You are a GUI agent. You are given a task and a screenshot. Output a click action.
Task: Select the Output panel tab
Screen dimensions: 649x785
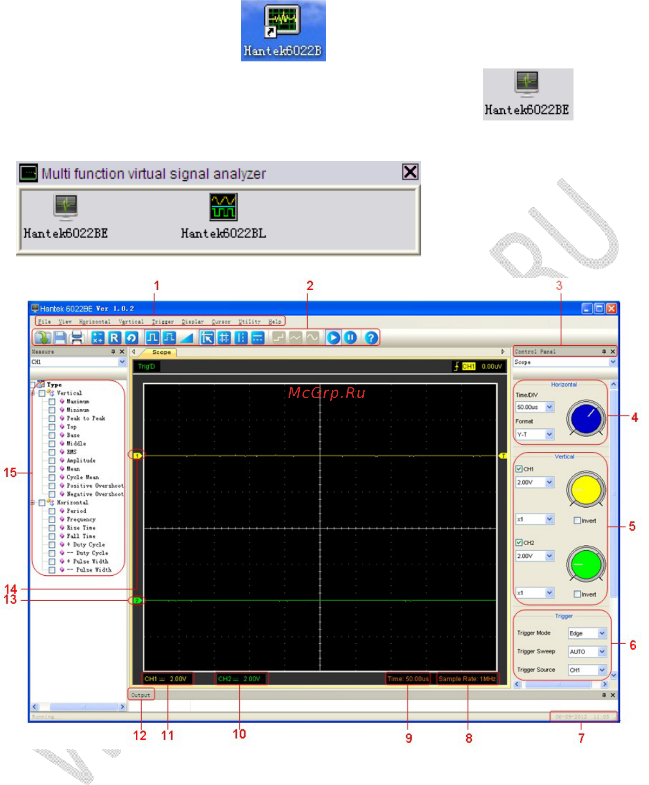coord(141,695)
